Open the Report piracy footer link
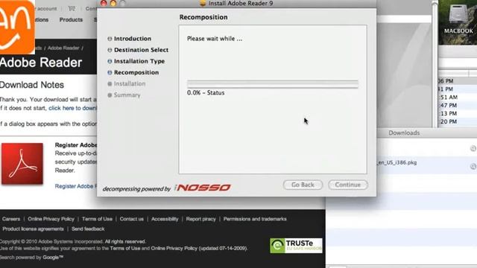 coord(200,219)
